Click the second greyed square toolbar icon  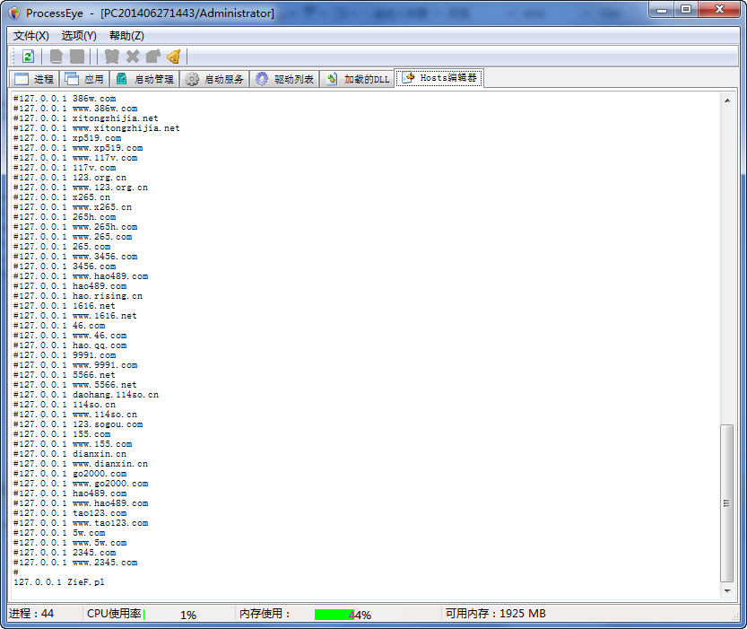(x=77, y=57)
